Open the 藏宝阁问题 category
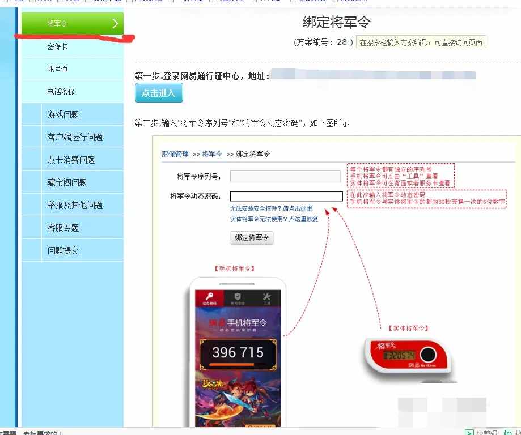 tap(73, 182)
